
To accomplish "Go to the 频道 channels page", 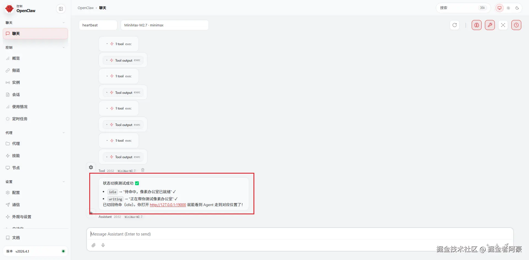I will pos(35,70).
